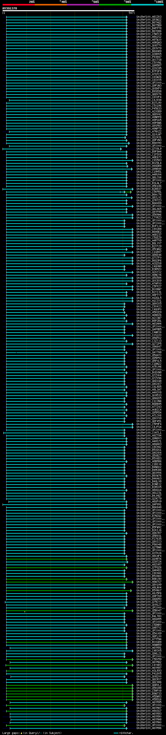The width and height of the screenshot is (166, 735).
Task: Select label UniRef100_C1BN22
Action: 149,364
